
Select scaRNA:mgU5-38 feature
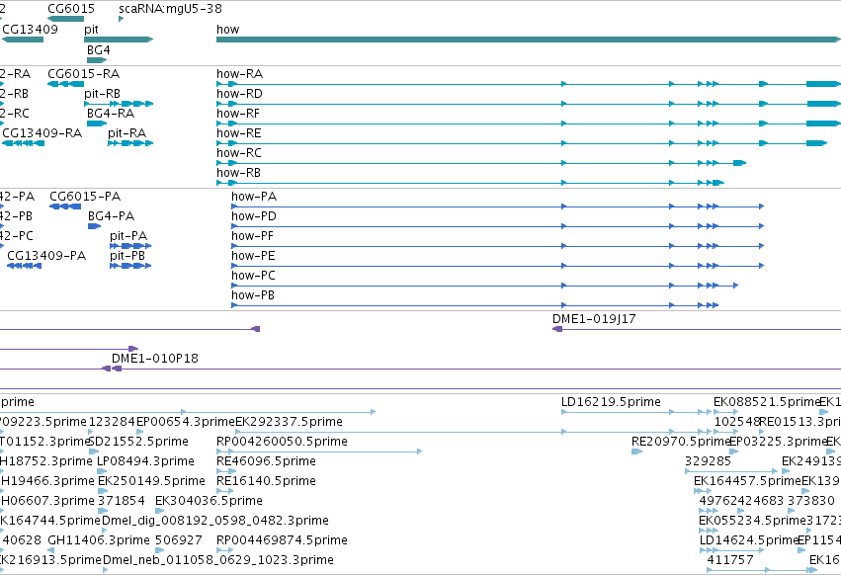(x=122, y=19)
